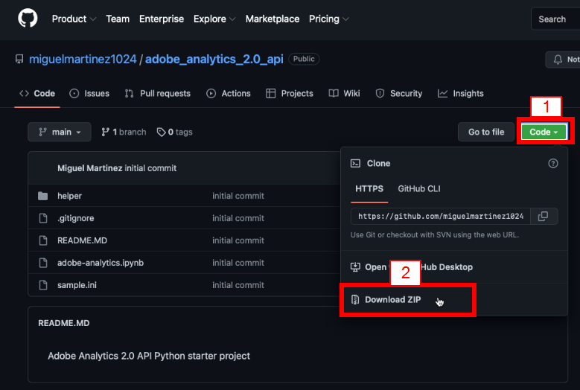Click the help question mark in Clone panel
This screenshot has height=390, width=580.
tap(553, 164)
